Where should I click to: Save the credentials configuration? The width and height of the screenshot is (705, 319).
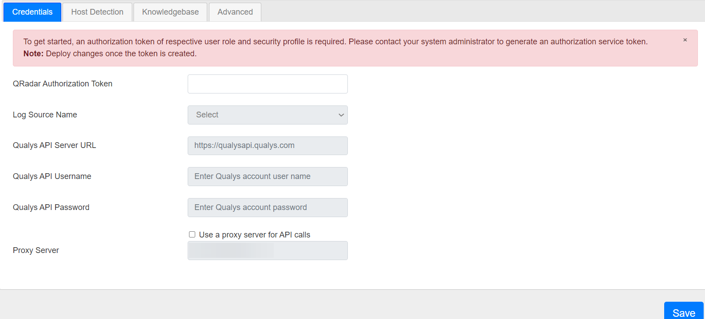click(x=683, y=312)
